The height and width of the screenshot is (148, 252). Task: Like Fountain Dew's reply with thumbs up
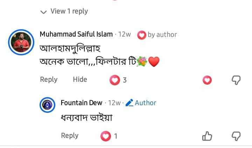(x=207, y=136)
